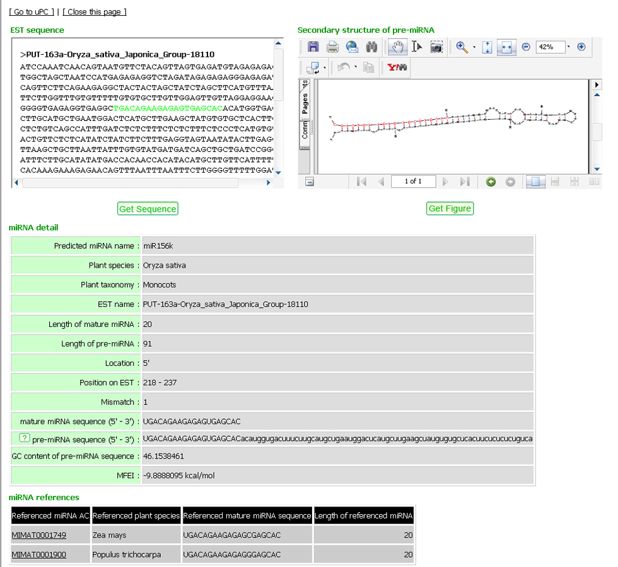
Task: Click the rotate view page icon
Action: click(x=313, y=68)
